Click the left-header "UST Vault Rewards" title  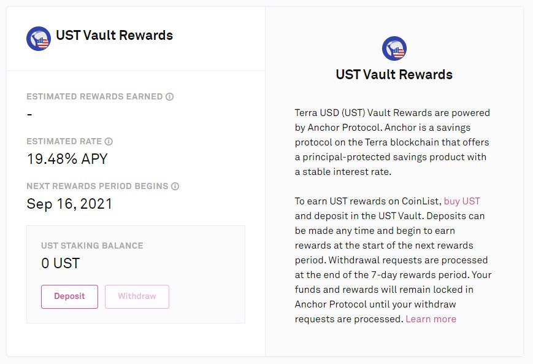tap(114, 36)
